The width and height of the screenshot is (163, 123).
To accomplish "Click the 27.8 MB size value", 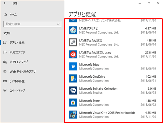I will (151, 53).
